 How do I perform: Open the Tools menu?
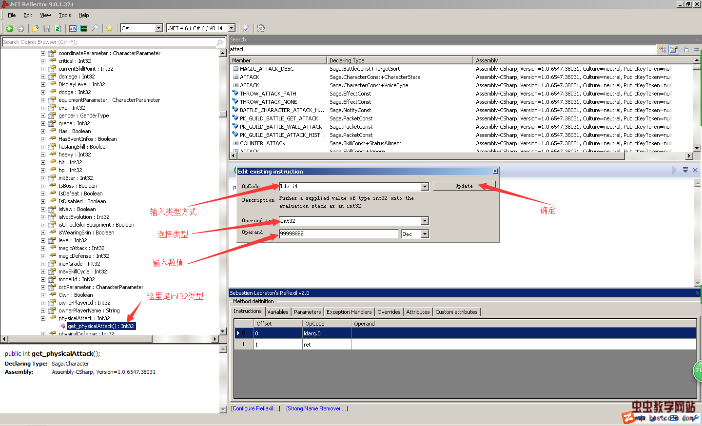coord(65,15)
